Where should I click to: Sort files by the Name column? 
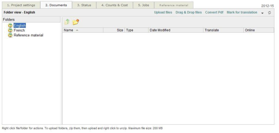coord(68,30)
